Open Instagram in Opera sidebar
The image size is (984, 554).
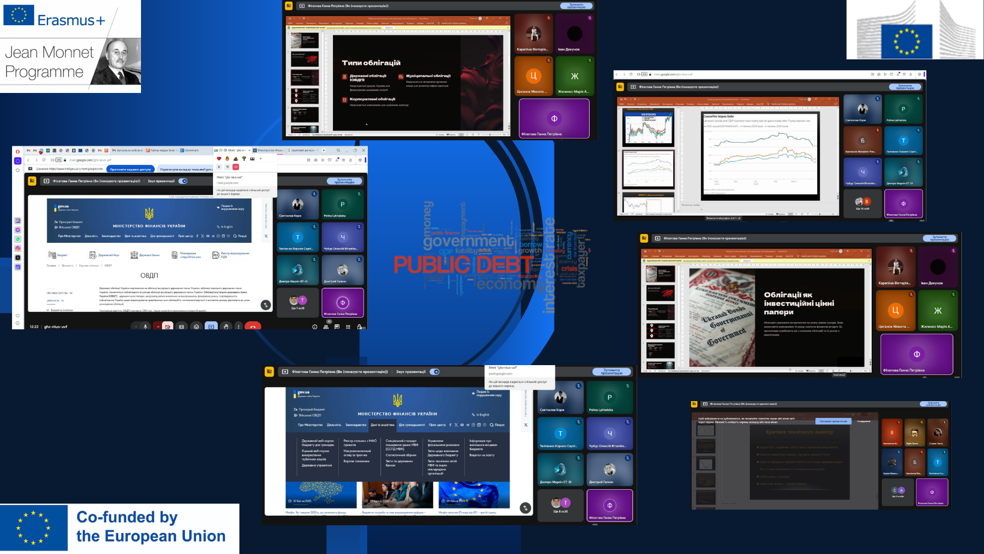pyautogui.click(x=18, y=248)
